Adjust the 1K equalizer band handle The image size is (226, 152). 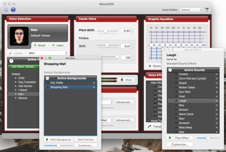click(x=178, y=45)
